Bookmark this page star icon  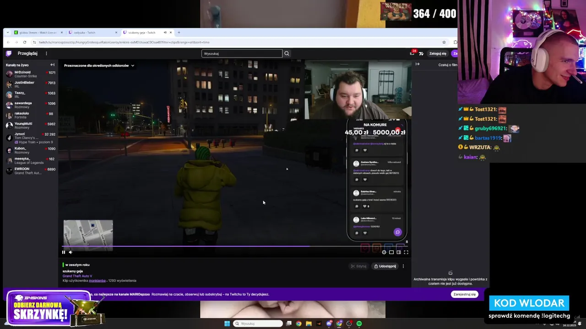tap(444, 42)
